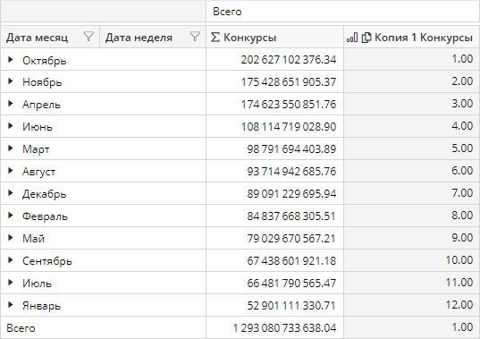Expand the Декабрь row

[11, 193]
